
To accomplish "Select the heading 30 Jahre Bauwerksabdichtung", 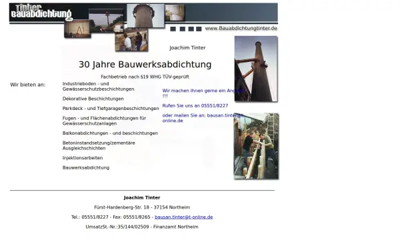I will pos(145,65).
